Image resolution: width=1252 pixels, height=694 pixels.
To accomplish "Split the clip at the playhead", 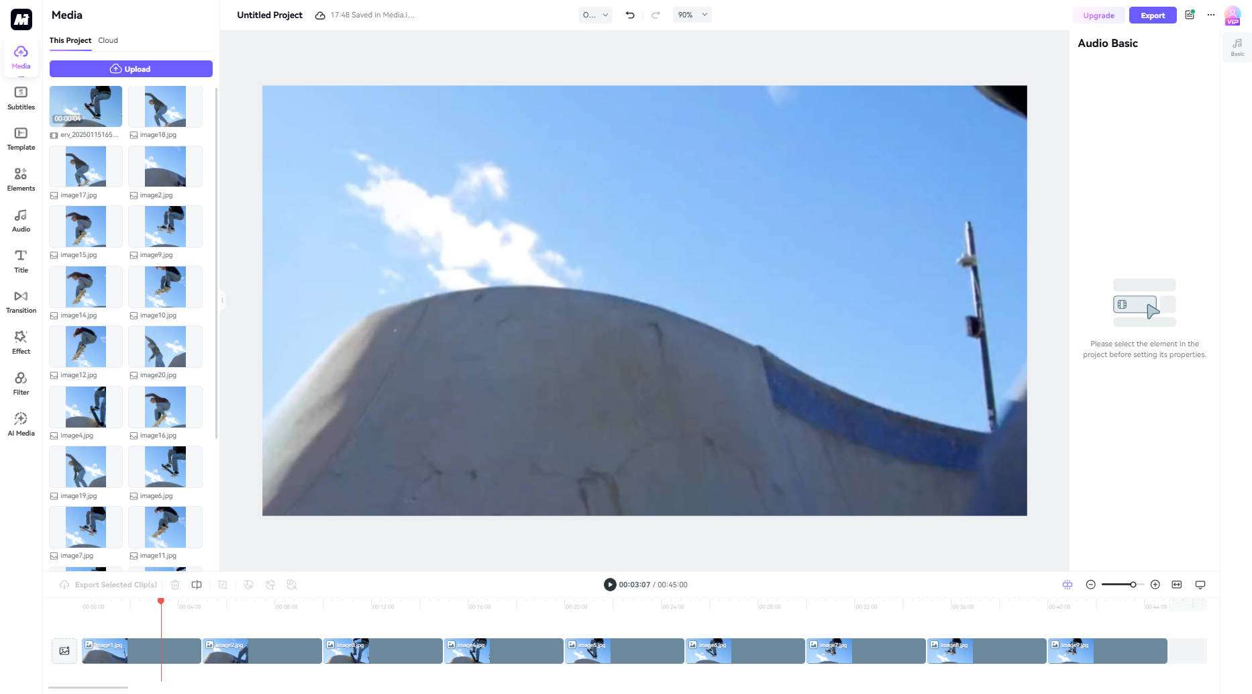I will point(197,585).
